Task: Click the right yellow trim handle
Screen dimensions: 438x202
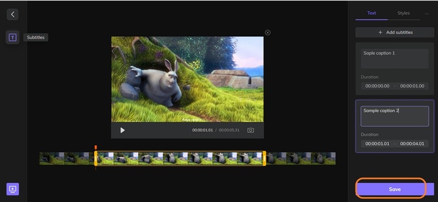Action: [264, 158]
